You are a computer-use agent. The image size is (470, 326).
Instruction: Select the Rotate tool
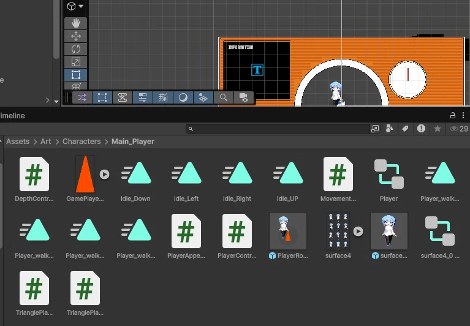point(75,49)
